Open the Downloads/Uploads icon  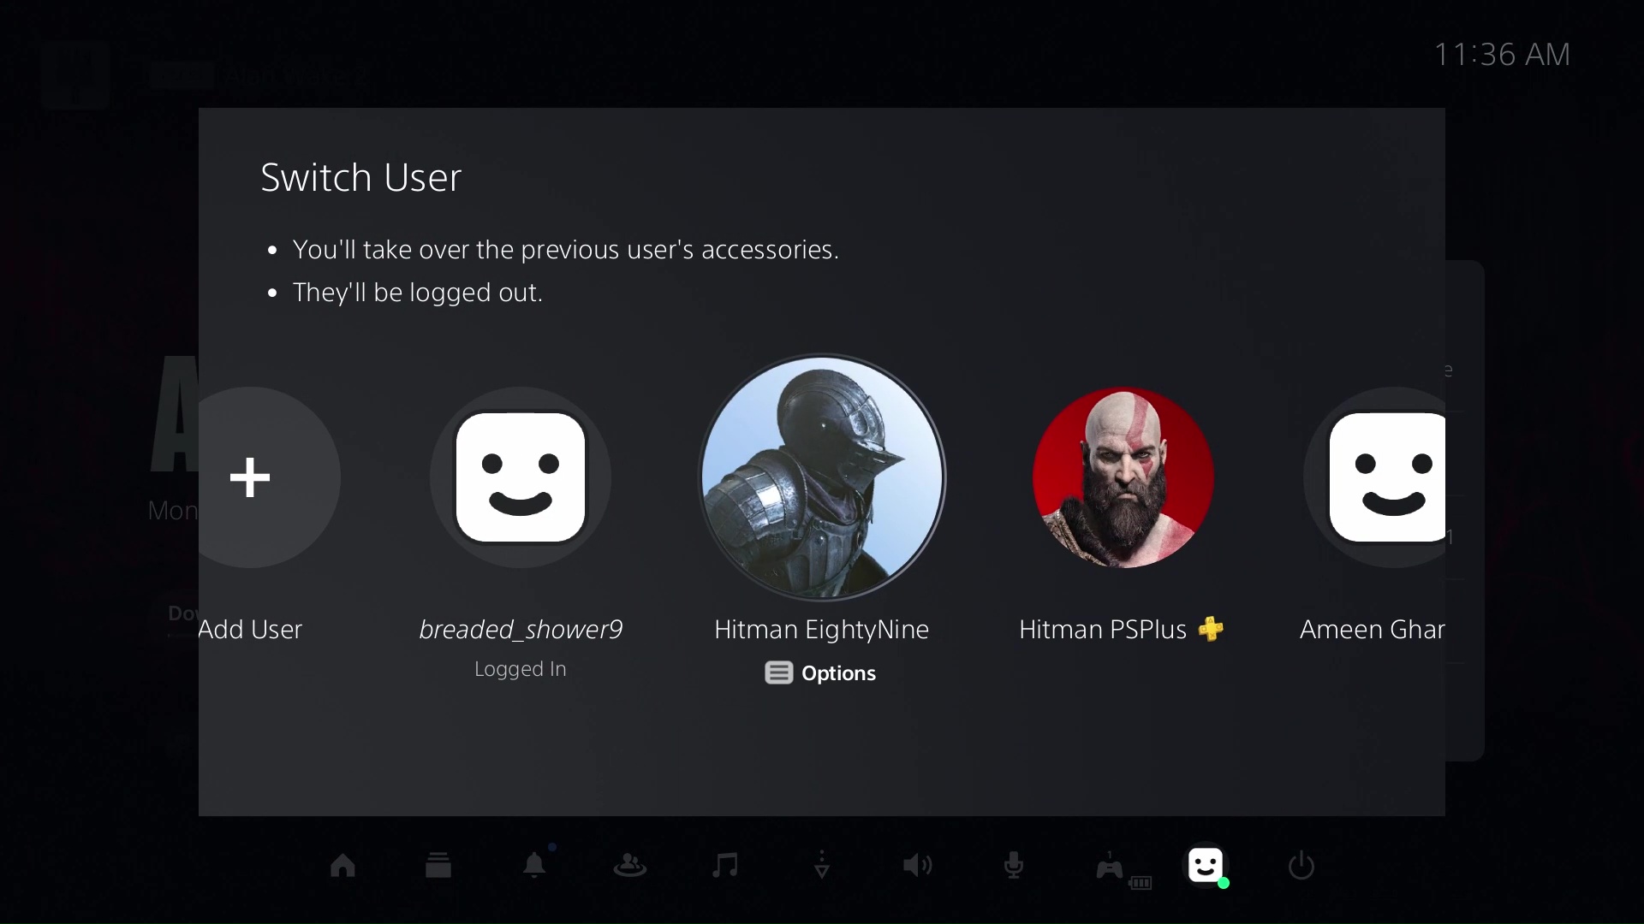pyautogui.click(x=820, y=866)
